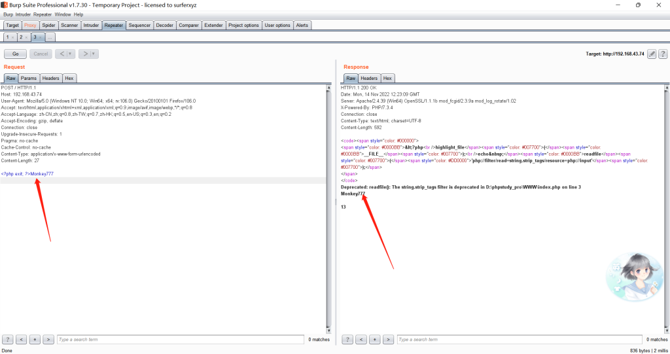Close Repeater tab 2 with its x
Viewport: 670px width, 354px height.
[x=26, y=38]
